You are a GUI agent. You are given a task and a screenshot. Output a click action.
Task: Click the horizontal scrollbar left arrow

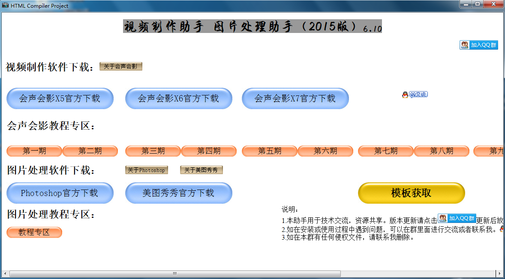point(5,273)
